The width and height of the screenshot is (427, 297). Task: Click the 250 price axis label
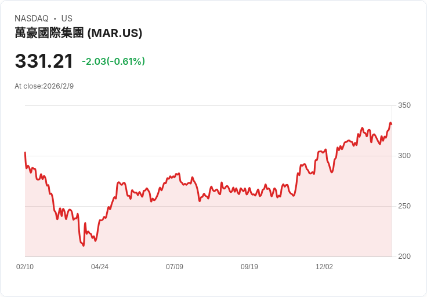click(404, 206)
